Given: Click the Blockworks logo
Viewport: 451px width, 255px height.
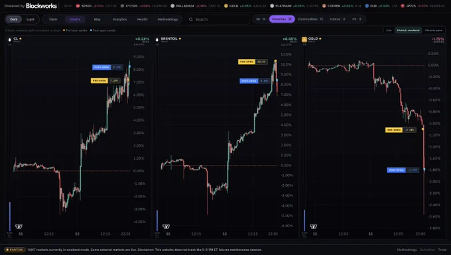Looking at the screenshot, I should tap(41, 6).
